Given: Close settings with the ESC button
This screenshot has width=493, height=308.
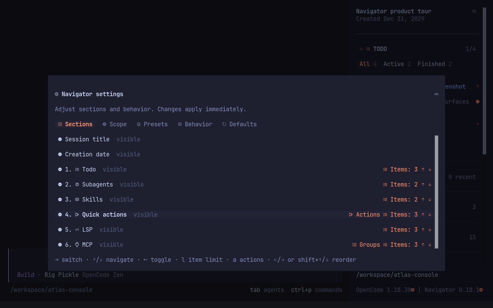Looking at the screenshot, I should pos(437,94).
